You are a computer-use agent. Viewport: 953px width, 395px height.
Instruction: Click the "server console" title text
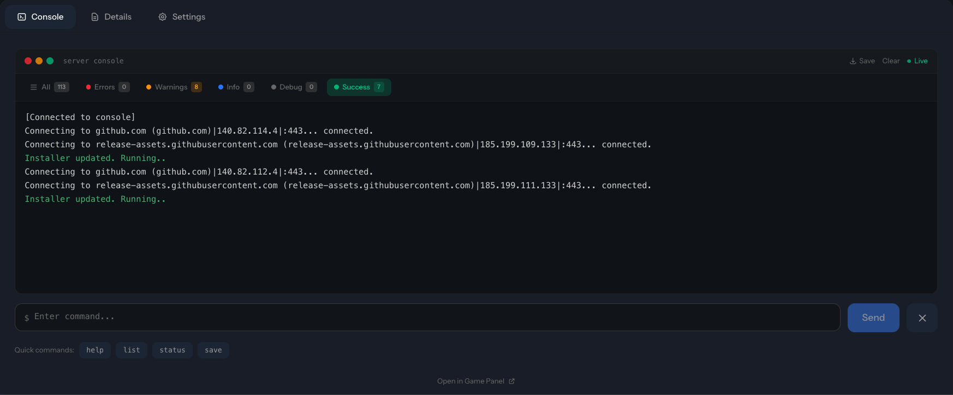pyautogui.click(x=93, y=61)
